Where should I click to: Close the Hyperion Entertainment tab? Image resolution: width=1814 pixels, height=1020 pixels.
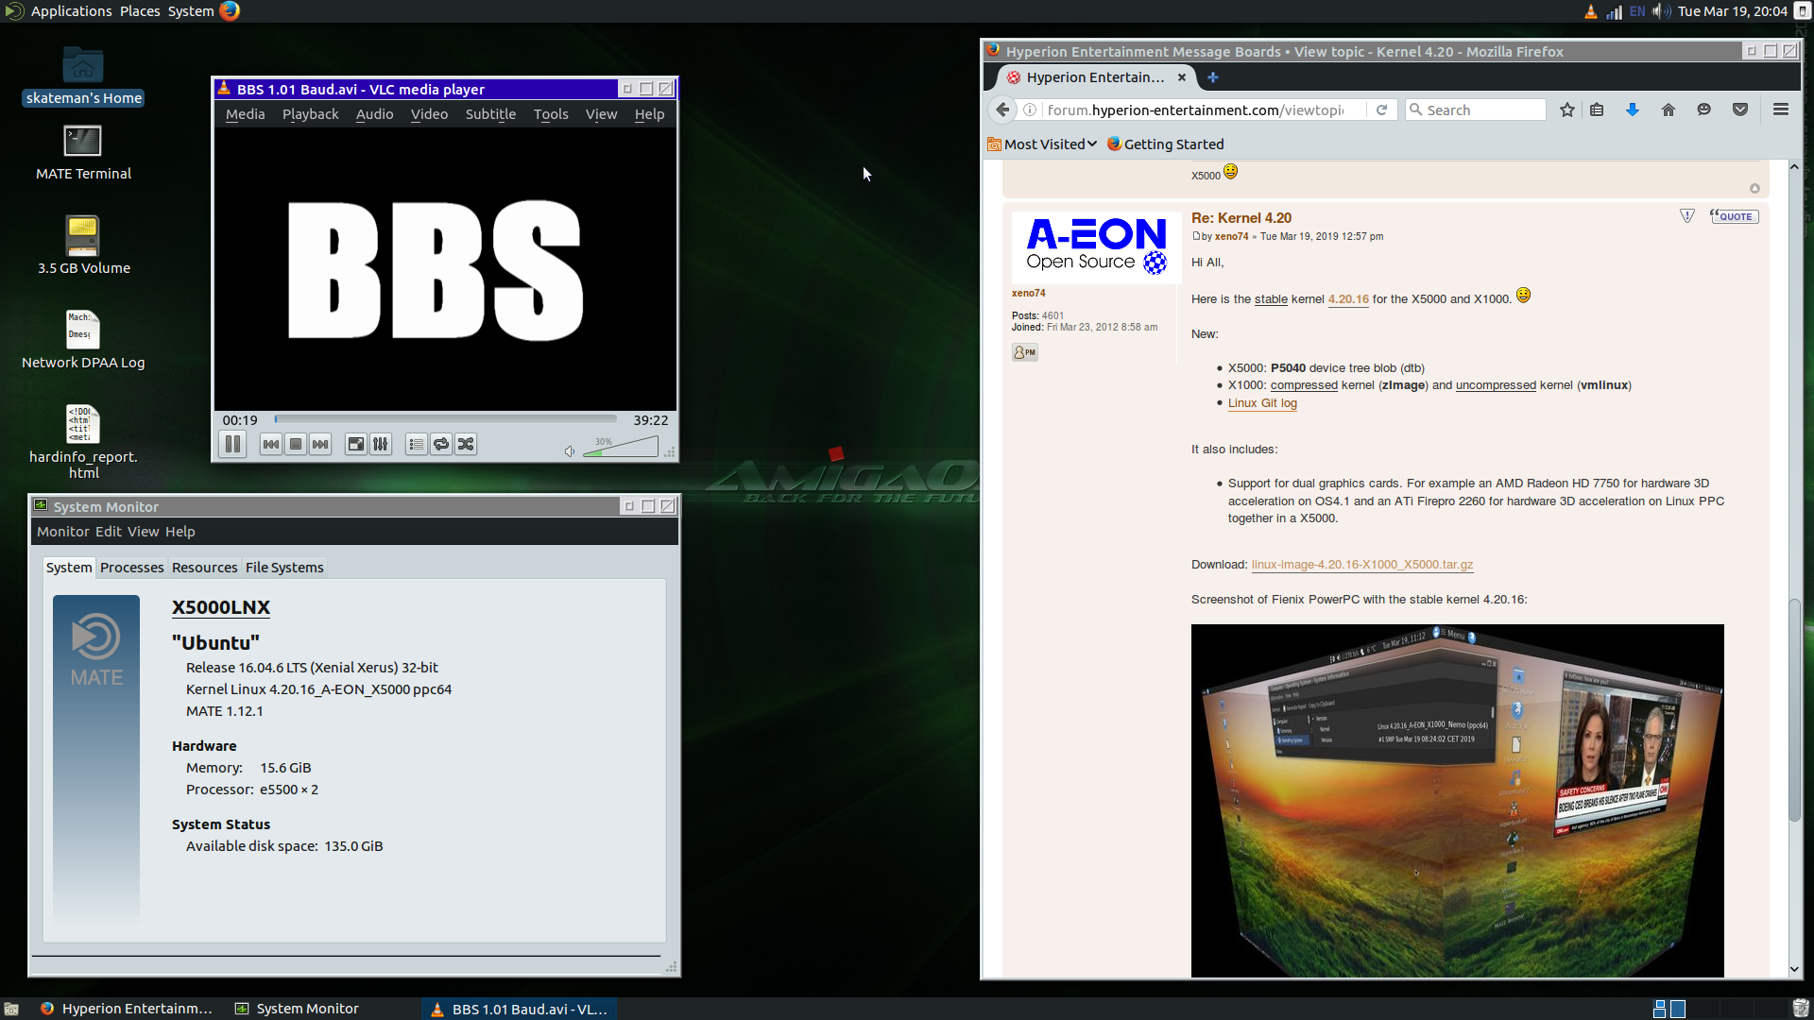[1182, 77]
